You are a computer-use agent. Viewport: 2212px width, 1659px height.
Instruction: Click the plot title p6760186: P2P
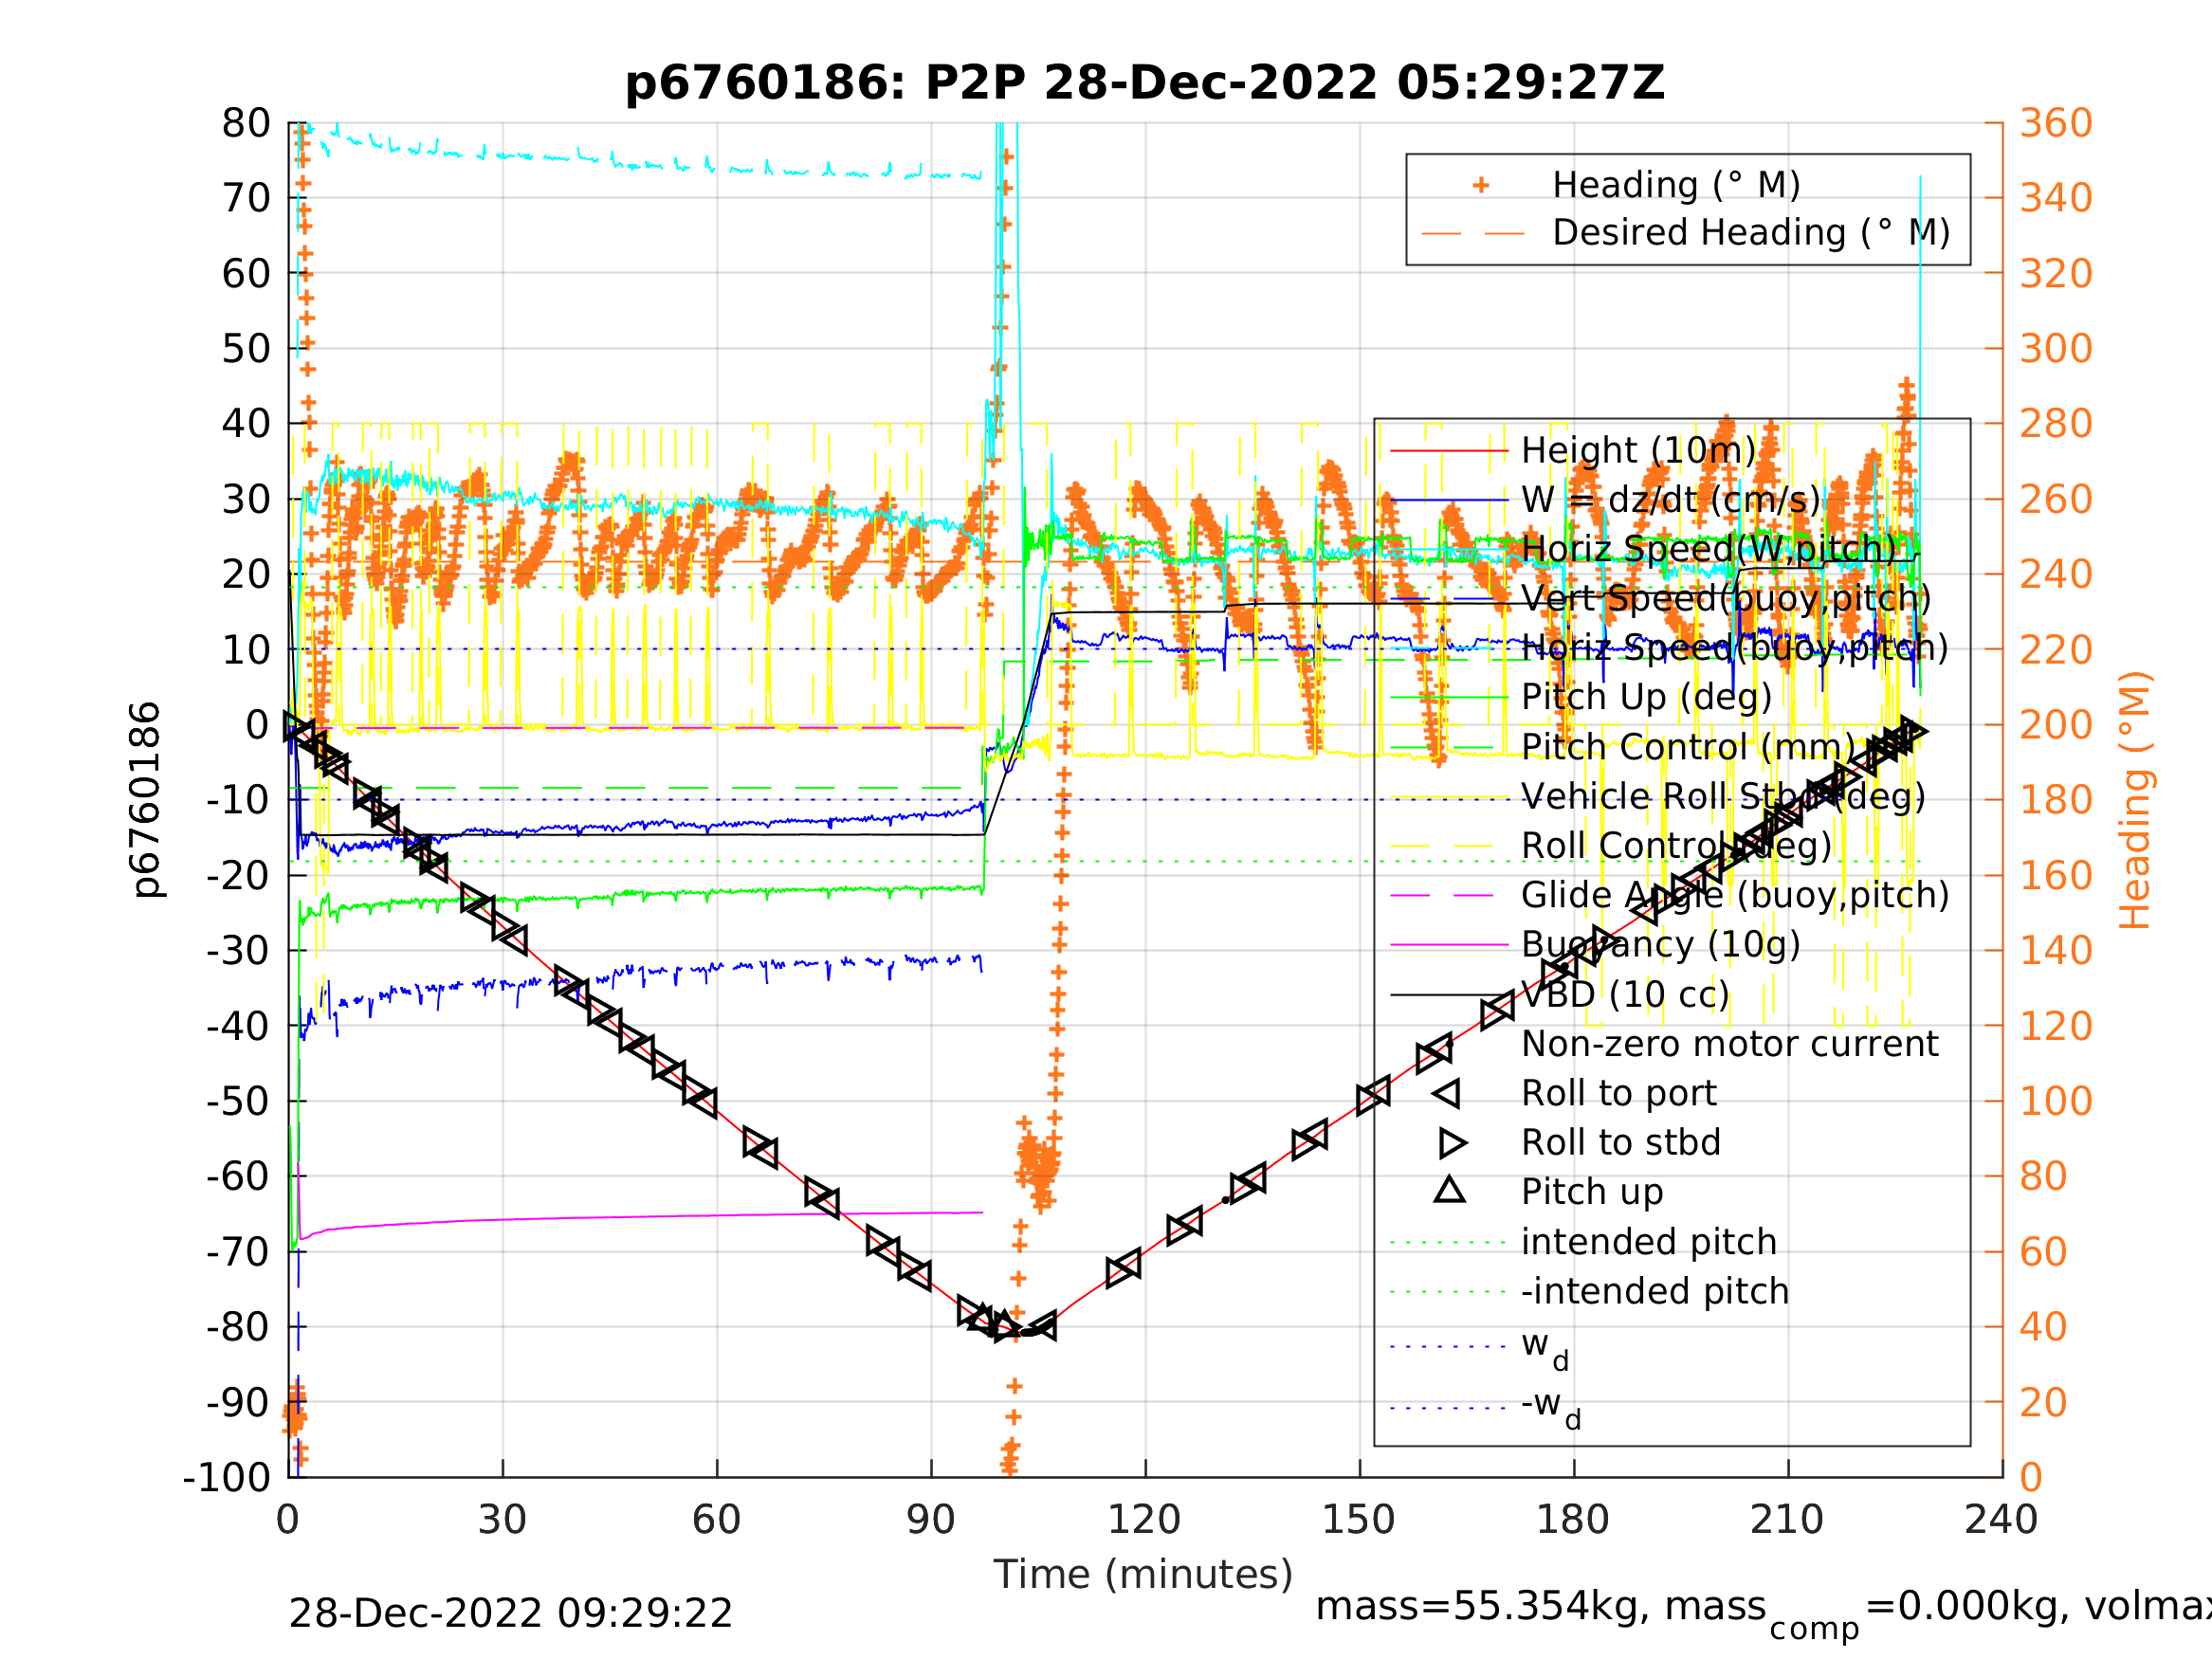click(x=1145, y=83)
